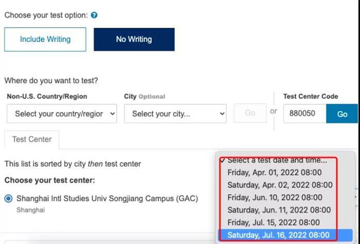The height and width of the screenshot is (244, 360).
Task: Select the No Writing test option
Action: click(134, 39)
